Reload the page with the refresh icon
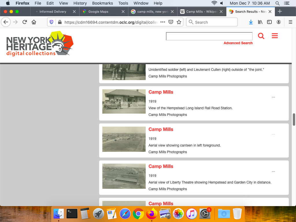 point(25,22)
